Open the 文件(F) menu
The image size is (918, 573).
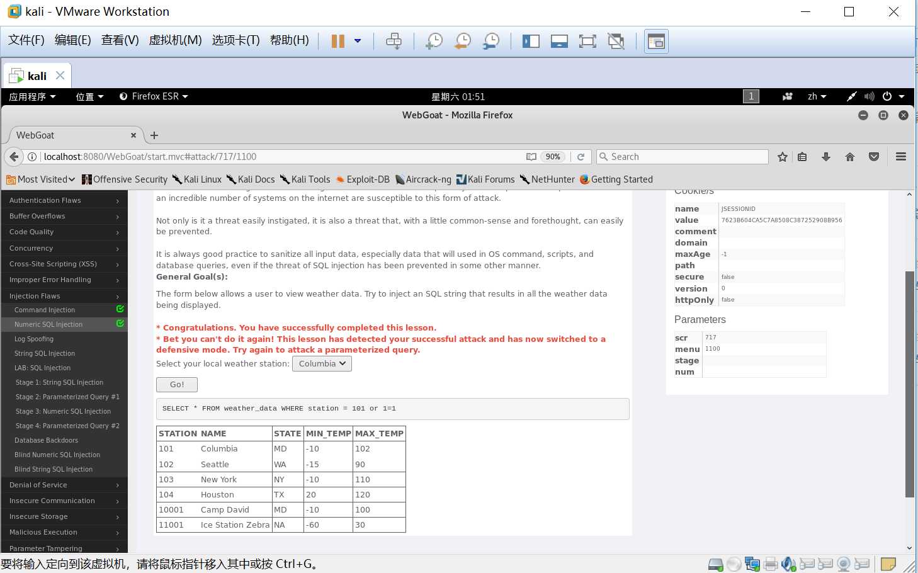(26, 40)
